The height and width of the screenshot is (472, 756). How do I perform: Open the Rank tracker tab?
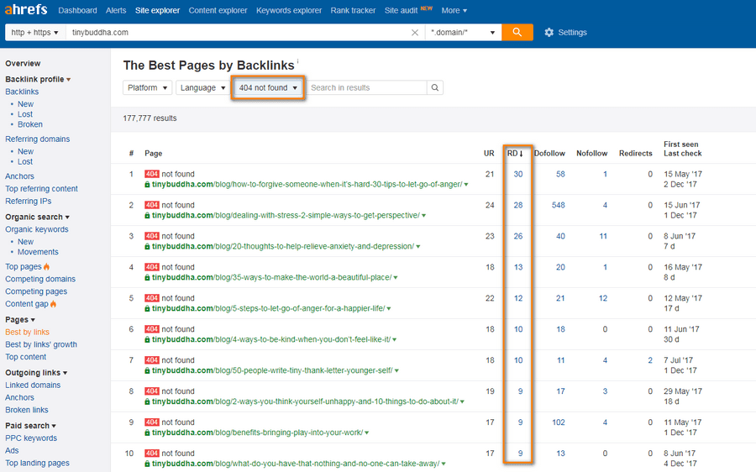point(353,10)
